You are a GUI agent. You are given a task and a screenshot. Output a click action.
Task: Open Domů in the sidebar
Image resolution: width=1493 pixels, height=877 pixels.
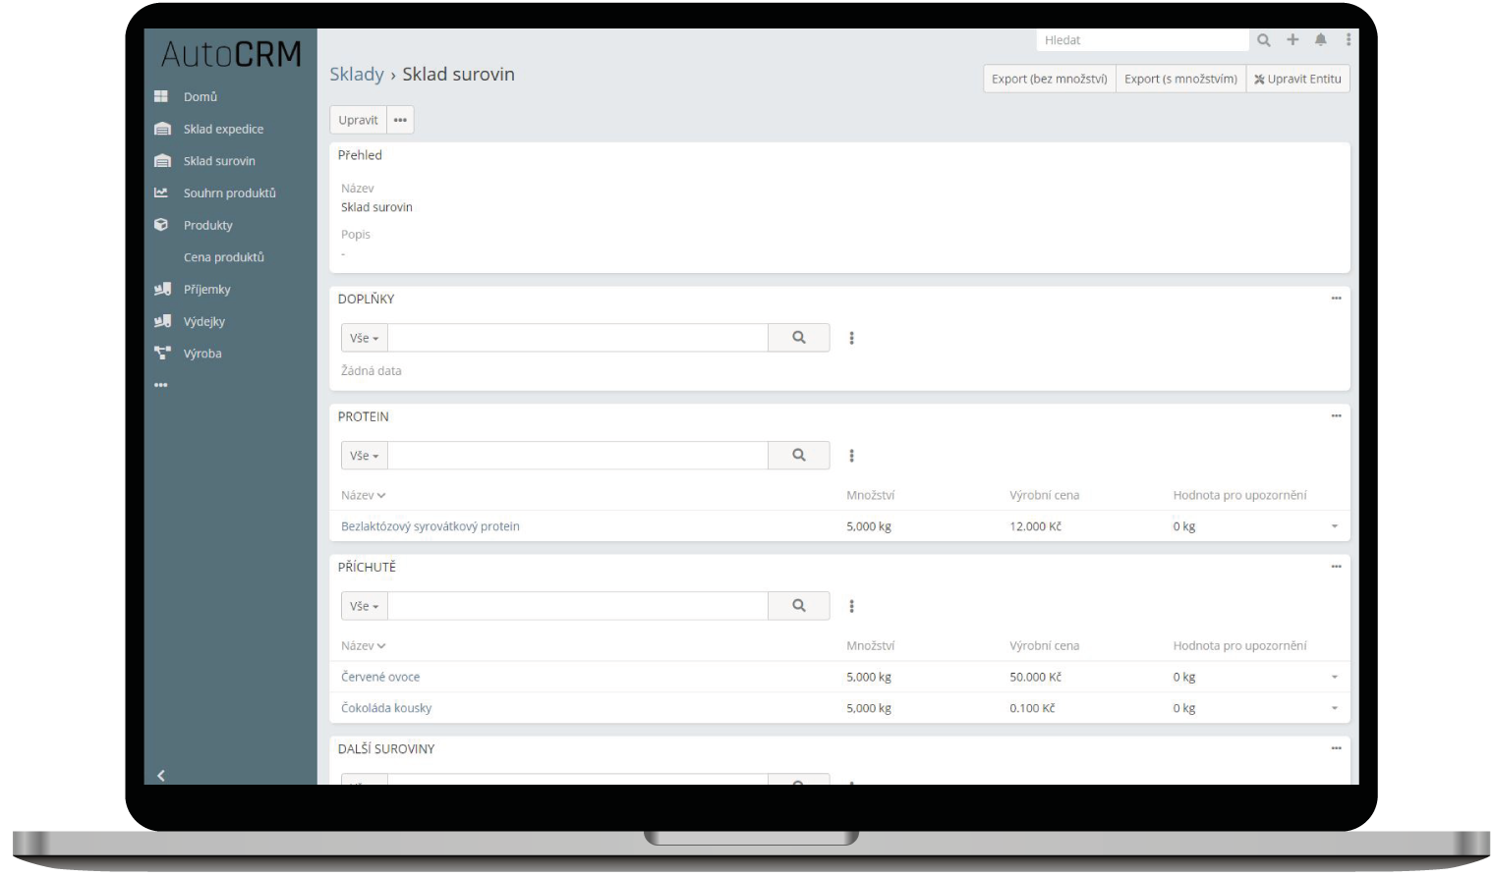201,97
